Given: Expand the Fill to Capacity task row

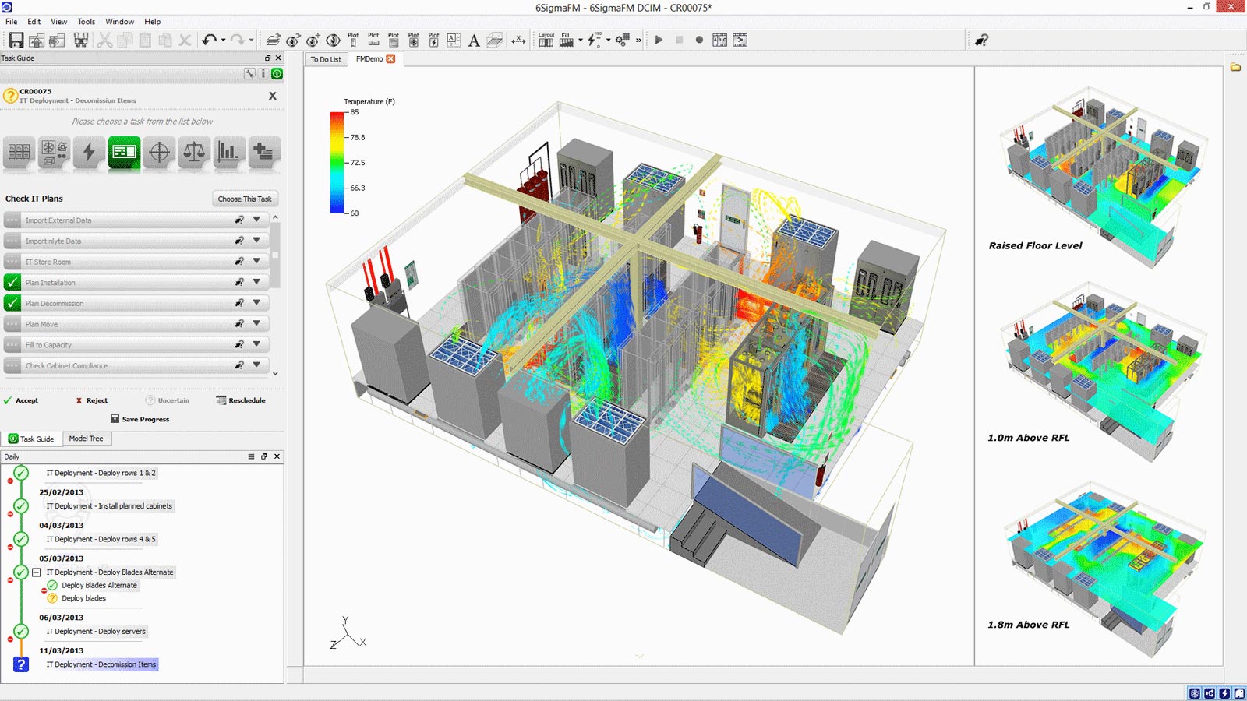Looking at the screenshot, I should pyautogui.click(x=256, y=343).
